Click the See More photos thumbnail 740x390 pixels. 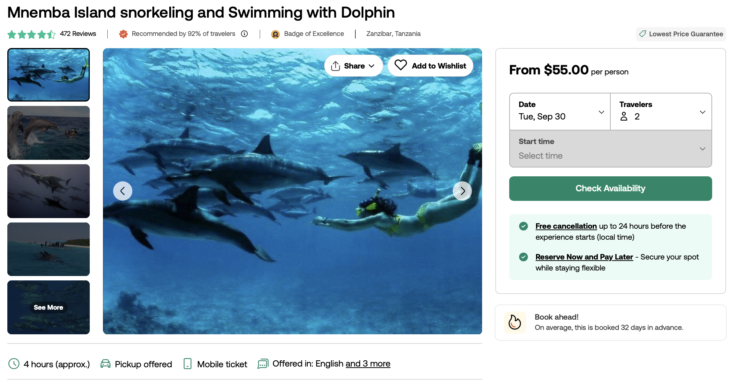click(x=48, y=307)
